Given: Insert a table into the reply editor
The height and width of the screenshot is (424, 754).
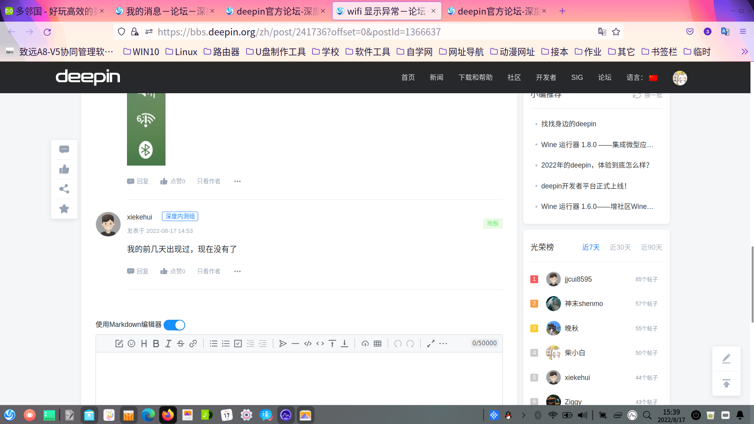Looking at the screenshot, I should coord(377,343).
